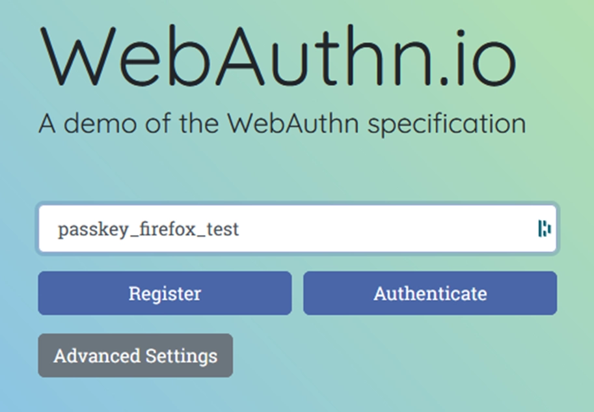Open the password manager icon inside the input
Image resolution: width=594 pixels, height=412 pixels.
pyautogui.click(x=544, y=228)
